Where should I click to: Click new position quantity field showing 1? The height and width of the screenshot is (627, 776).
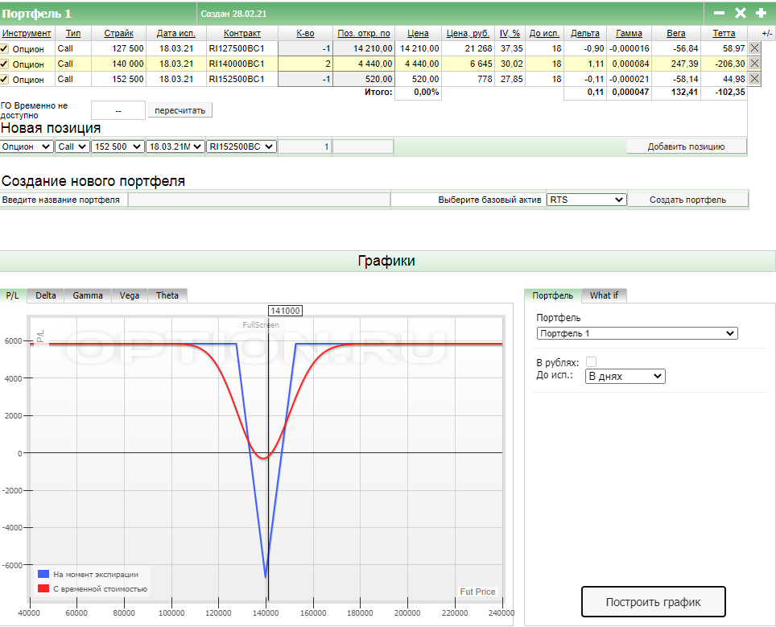304,146
